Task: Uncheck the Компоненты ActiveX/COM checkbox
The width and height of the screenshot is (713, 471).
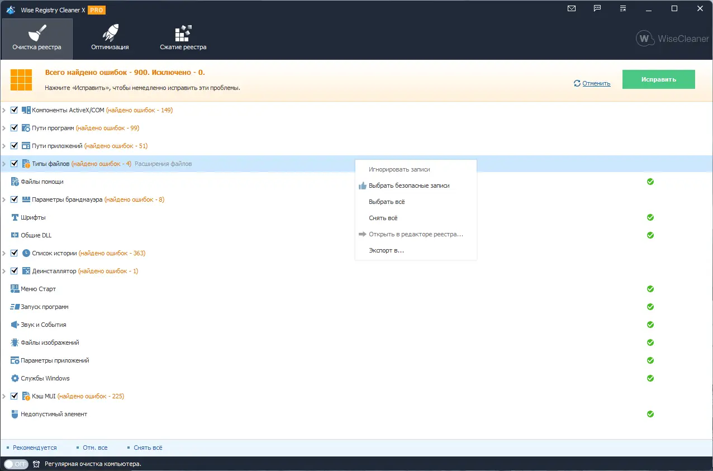Action: 15,110
